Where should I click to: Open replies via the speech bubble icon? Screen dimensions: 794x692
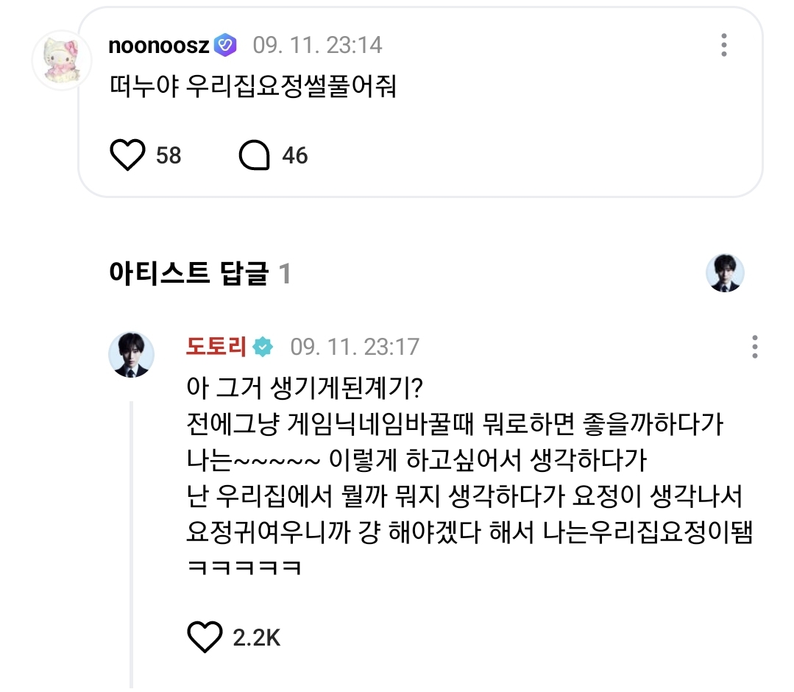pyautogui.click(x=255, y=155)
